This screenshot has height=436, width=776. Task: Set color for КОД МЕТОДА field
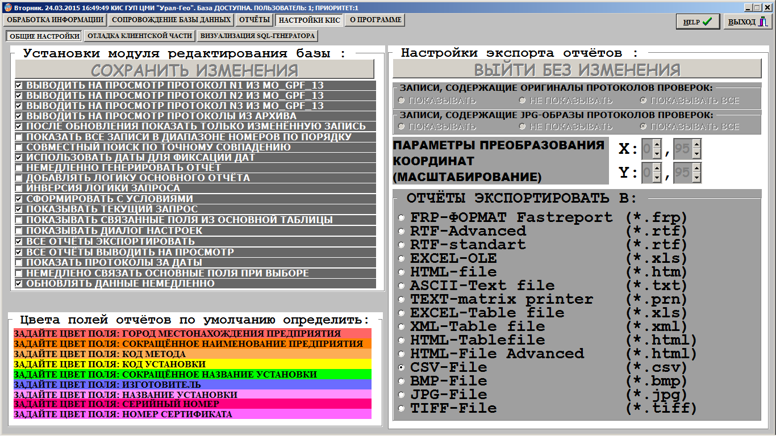coord(192,354)
